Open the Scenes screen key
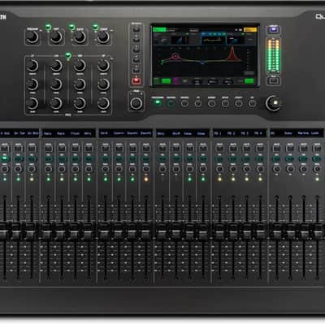 point(211,103)
